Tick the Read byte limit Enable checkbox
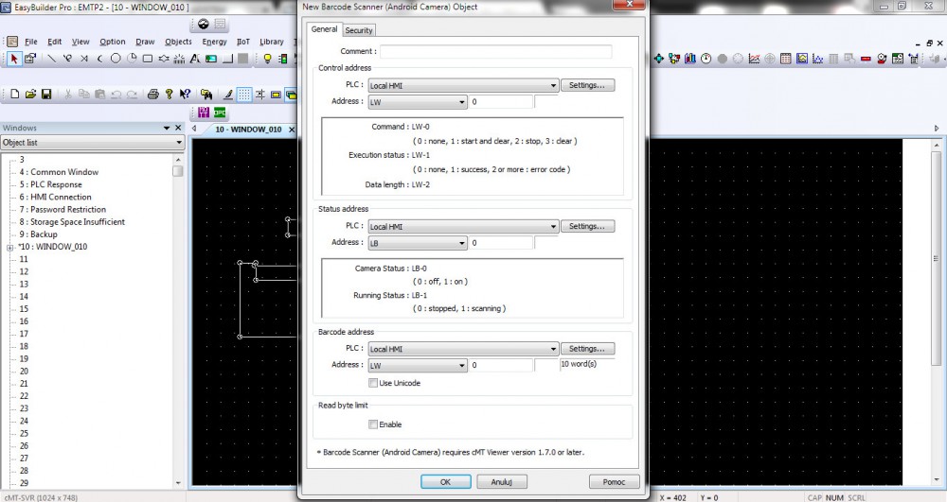 (373, 424)
